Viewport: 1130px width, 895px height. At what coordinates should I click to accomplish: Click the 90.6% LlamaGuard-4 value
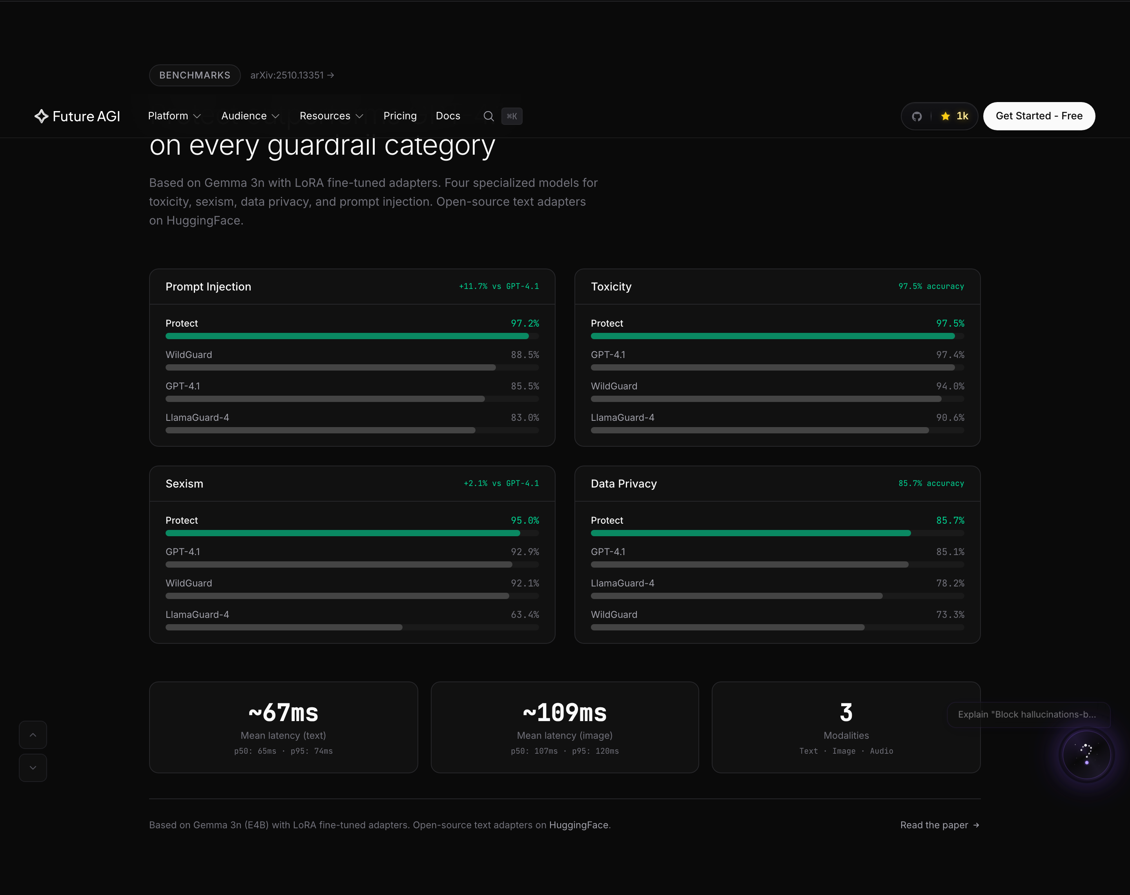tap(950, 418)
